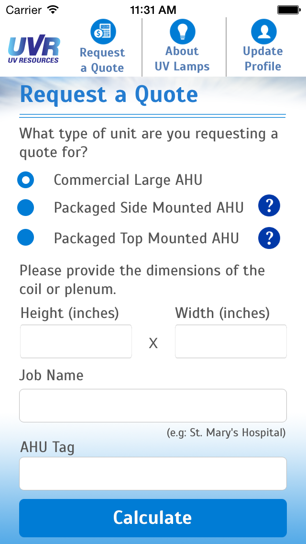Select Packaged Top Mounted AHU radio option
Image resolution: width=306 pixels, height=544 pixels.
(x=26, y=238)
